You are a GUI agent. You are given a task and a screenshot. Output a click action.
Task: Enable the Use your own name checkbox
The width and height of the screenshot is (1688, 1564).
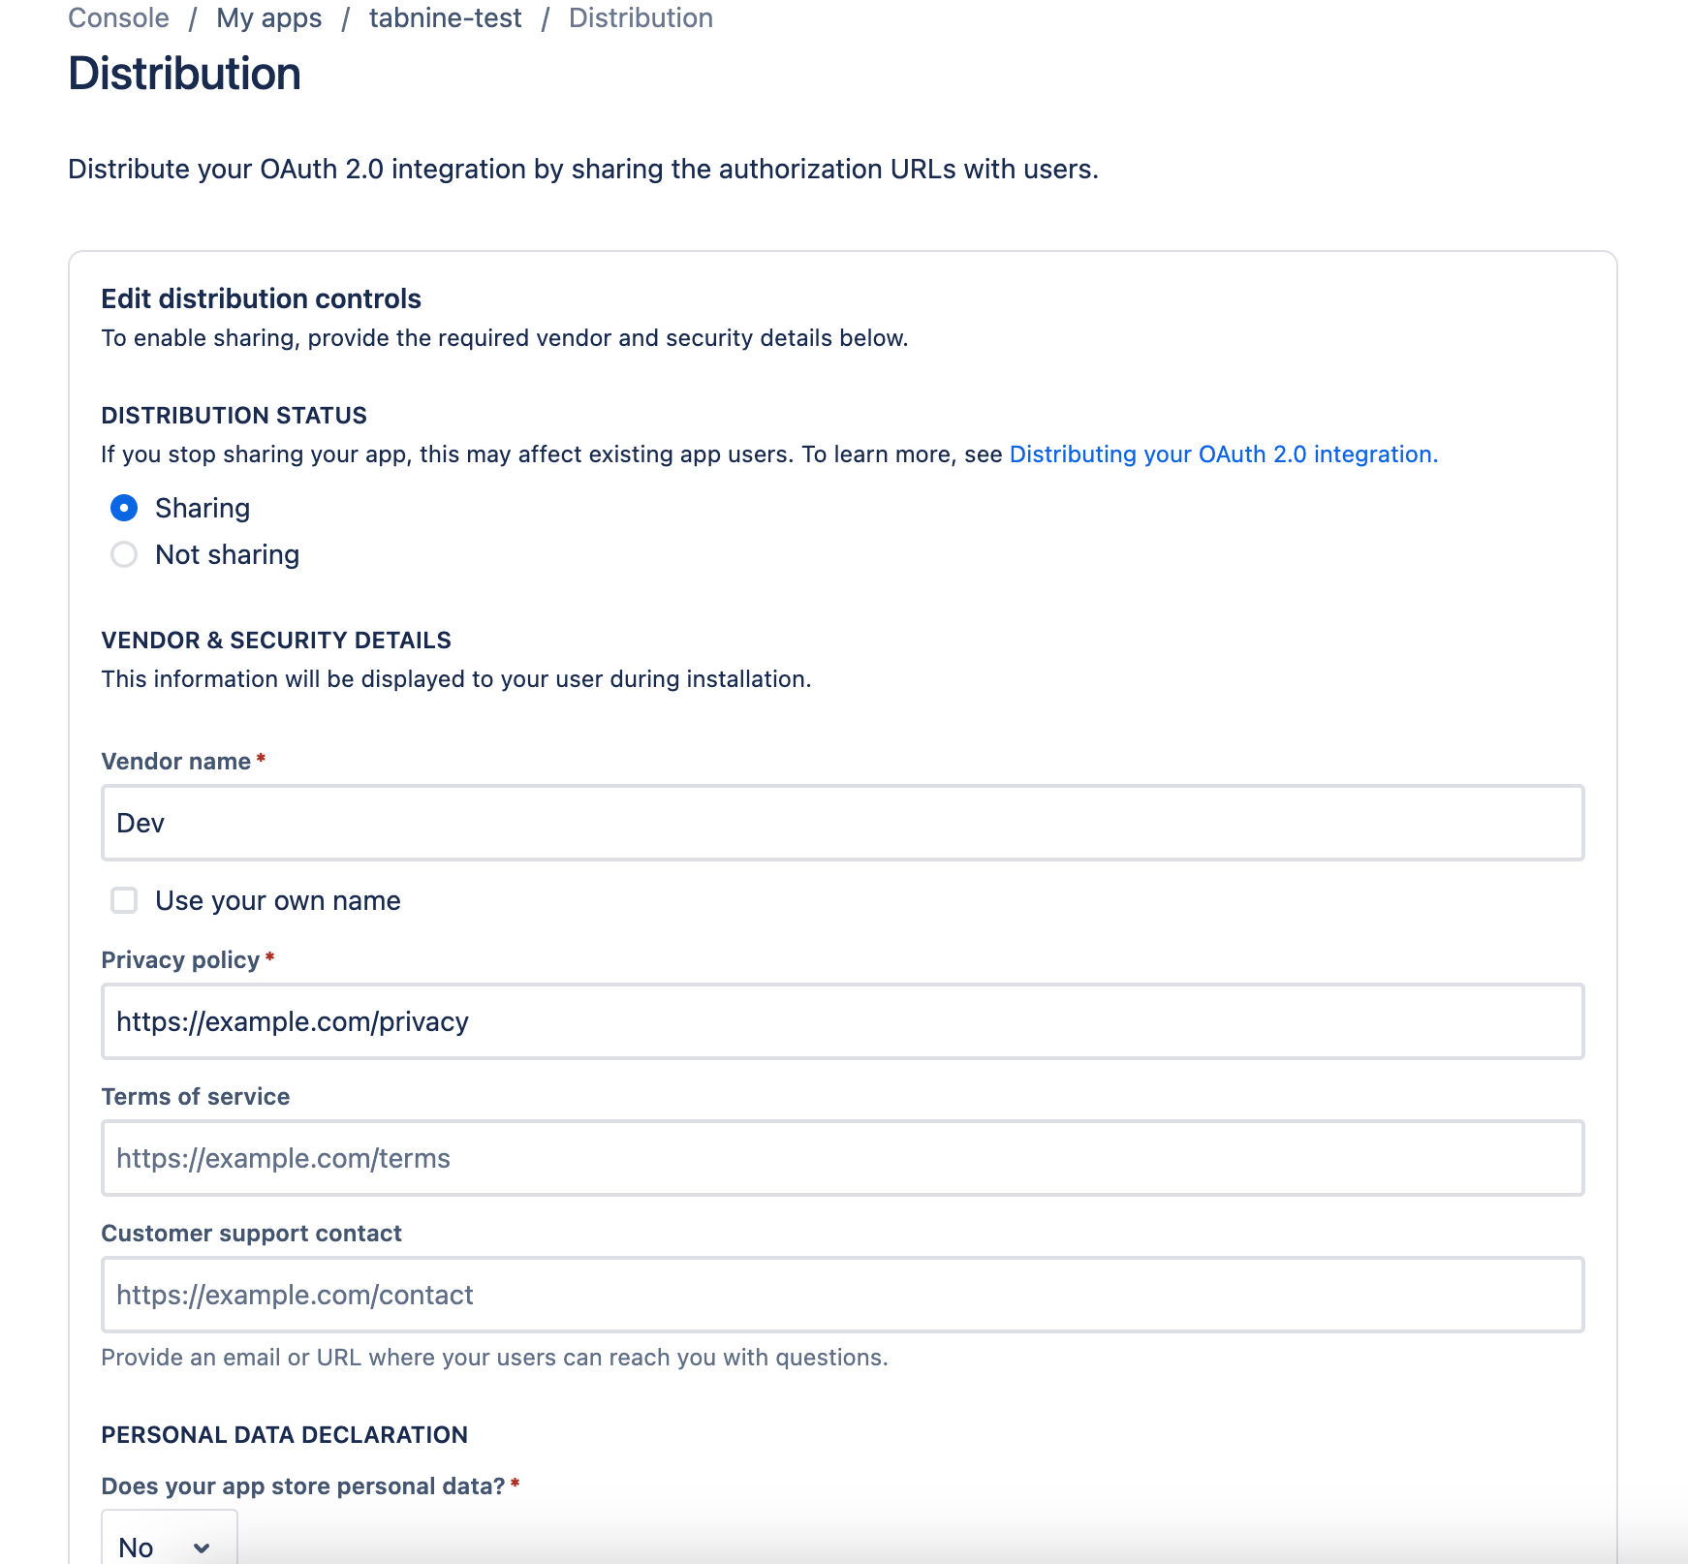tap(124, 900)
